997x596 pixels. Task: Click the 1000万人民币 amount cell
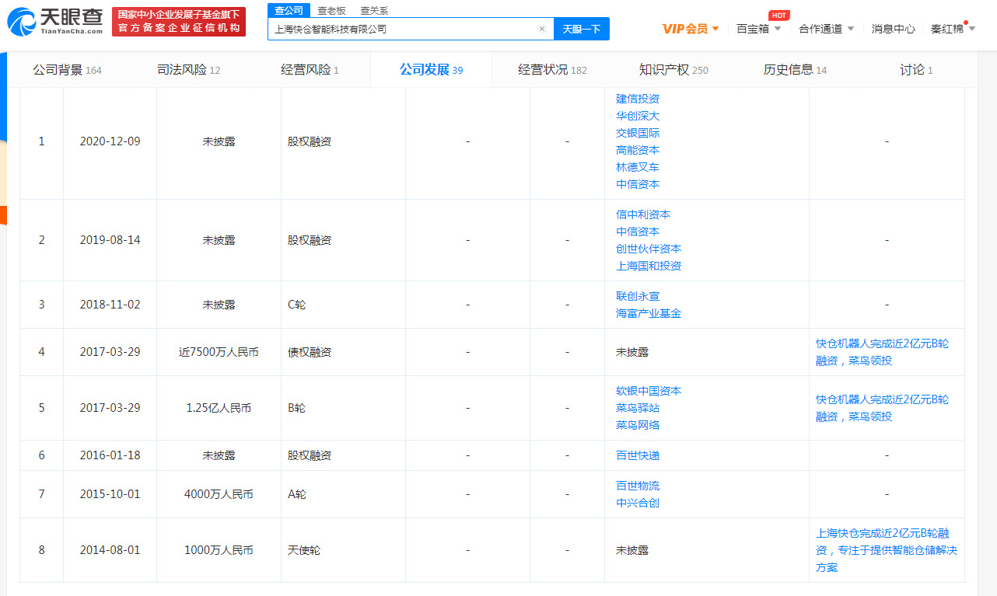pos(219,550)
